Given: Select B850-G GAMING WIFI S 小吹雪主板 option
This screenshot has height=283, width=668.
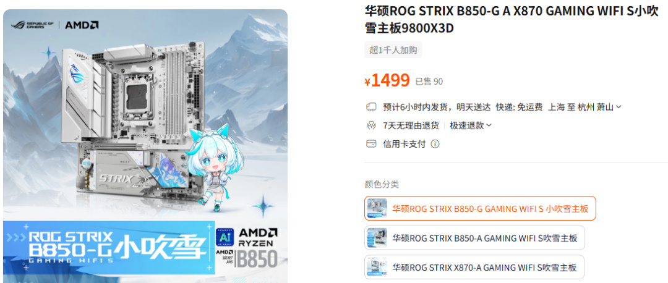Looking at the screenshot, I should click(480, 208).
